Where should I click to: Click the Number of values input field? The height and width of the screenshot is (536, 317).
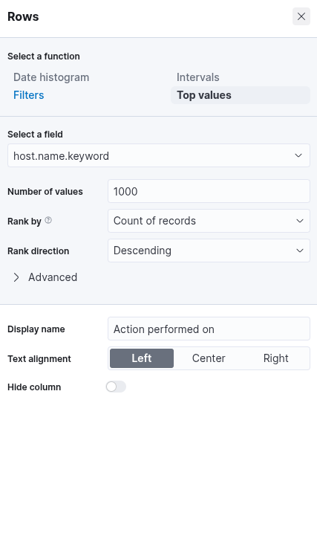click(x=209, y=191)
